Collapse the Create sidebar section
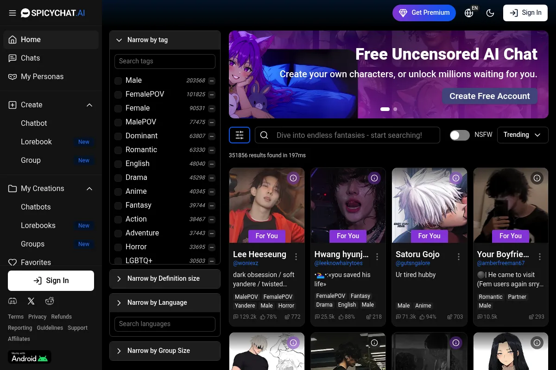 (89, 105)
